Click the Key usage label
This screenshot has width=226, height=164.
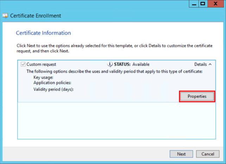pos(43,77)
